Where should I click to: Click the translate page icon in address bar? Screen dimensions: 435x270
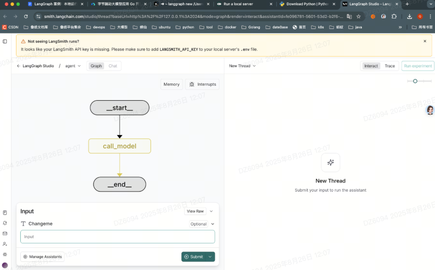349,16
